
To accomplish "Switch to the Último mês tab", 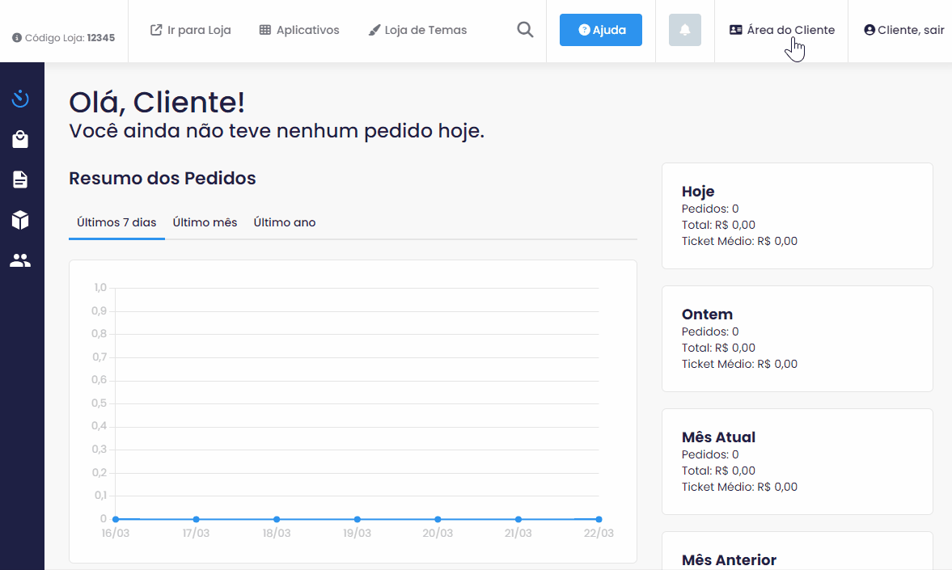I will pos(205,223).
